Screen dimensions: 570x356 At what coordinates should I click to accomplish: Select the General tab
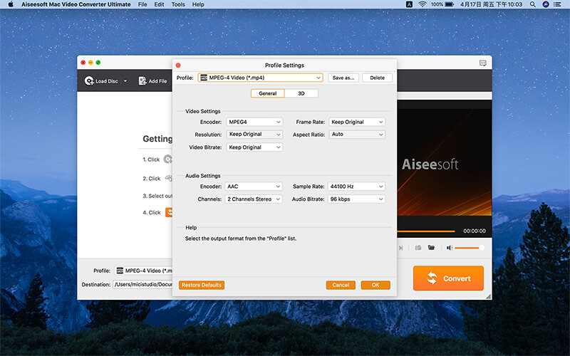(268, 93)
